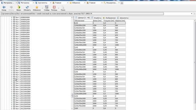Open the Документы tab

pyautogui.click(x=123, y=18)
